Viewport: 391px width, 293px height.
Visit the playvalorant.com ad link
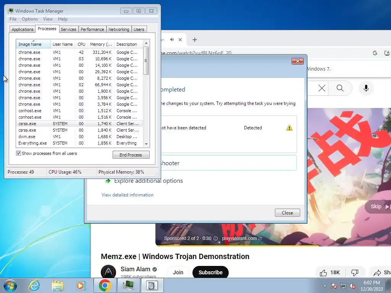point(242,238)
